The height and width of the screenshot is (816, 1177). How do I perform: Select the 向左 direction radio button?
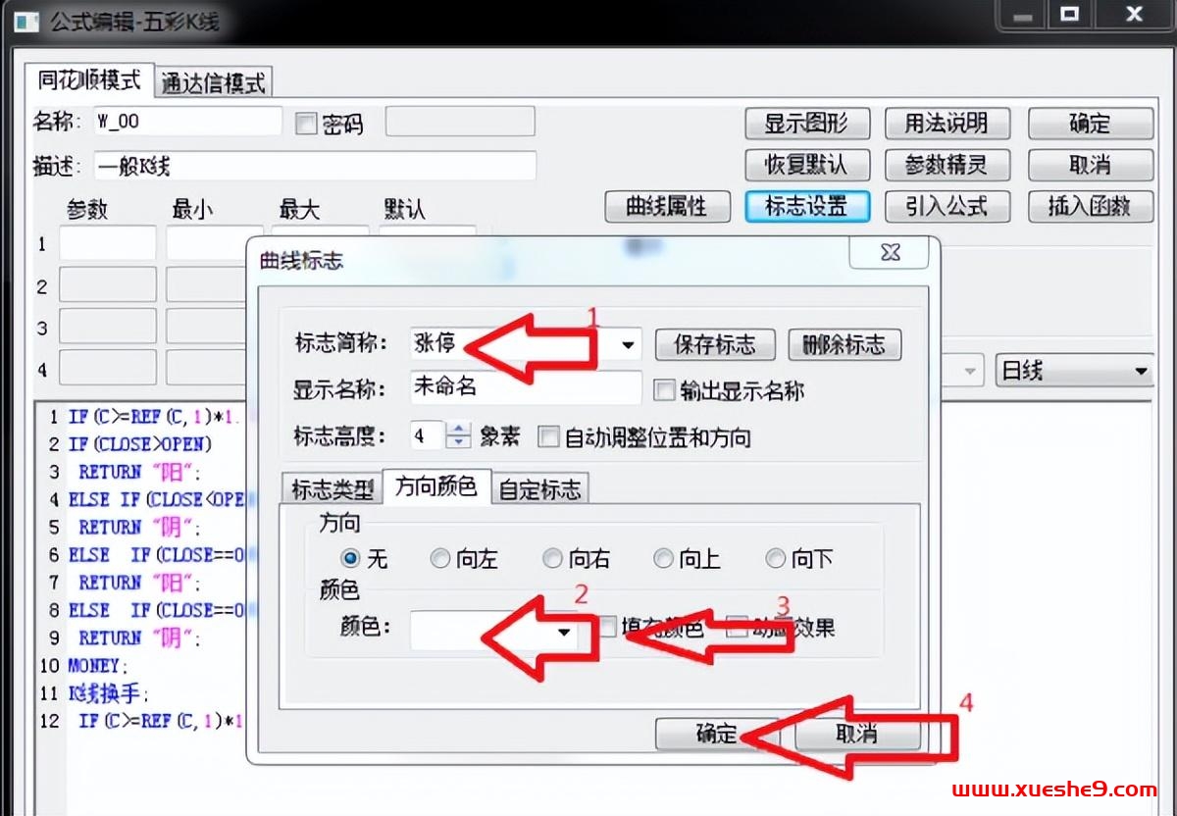(441, 558)
